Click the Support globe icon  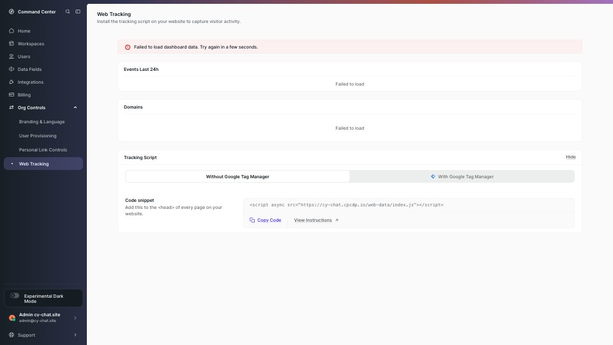pyautogui.click(x=11, y=335)
